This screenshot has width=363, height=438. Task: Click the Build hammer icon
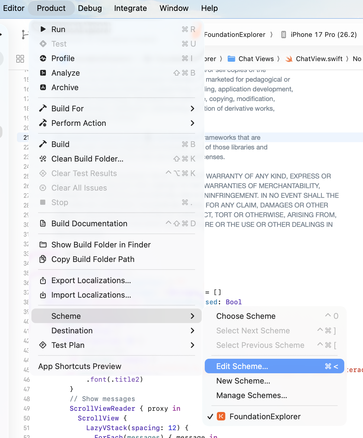click(43, 144)
